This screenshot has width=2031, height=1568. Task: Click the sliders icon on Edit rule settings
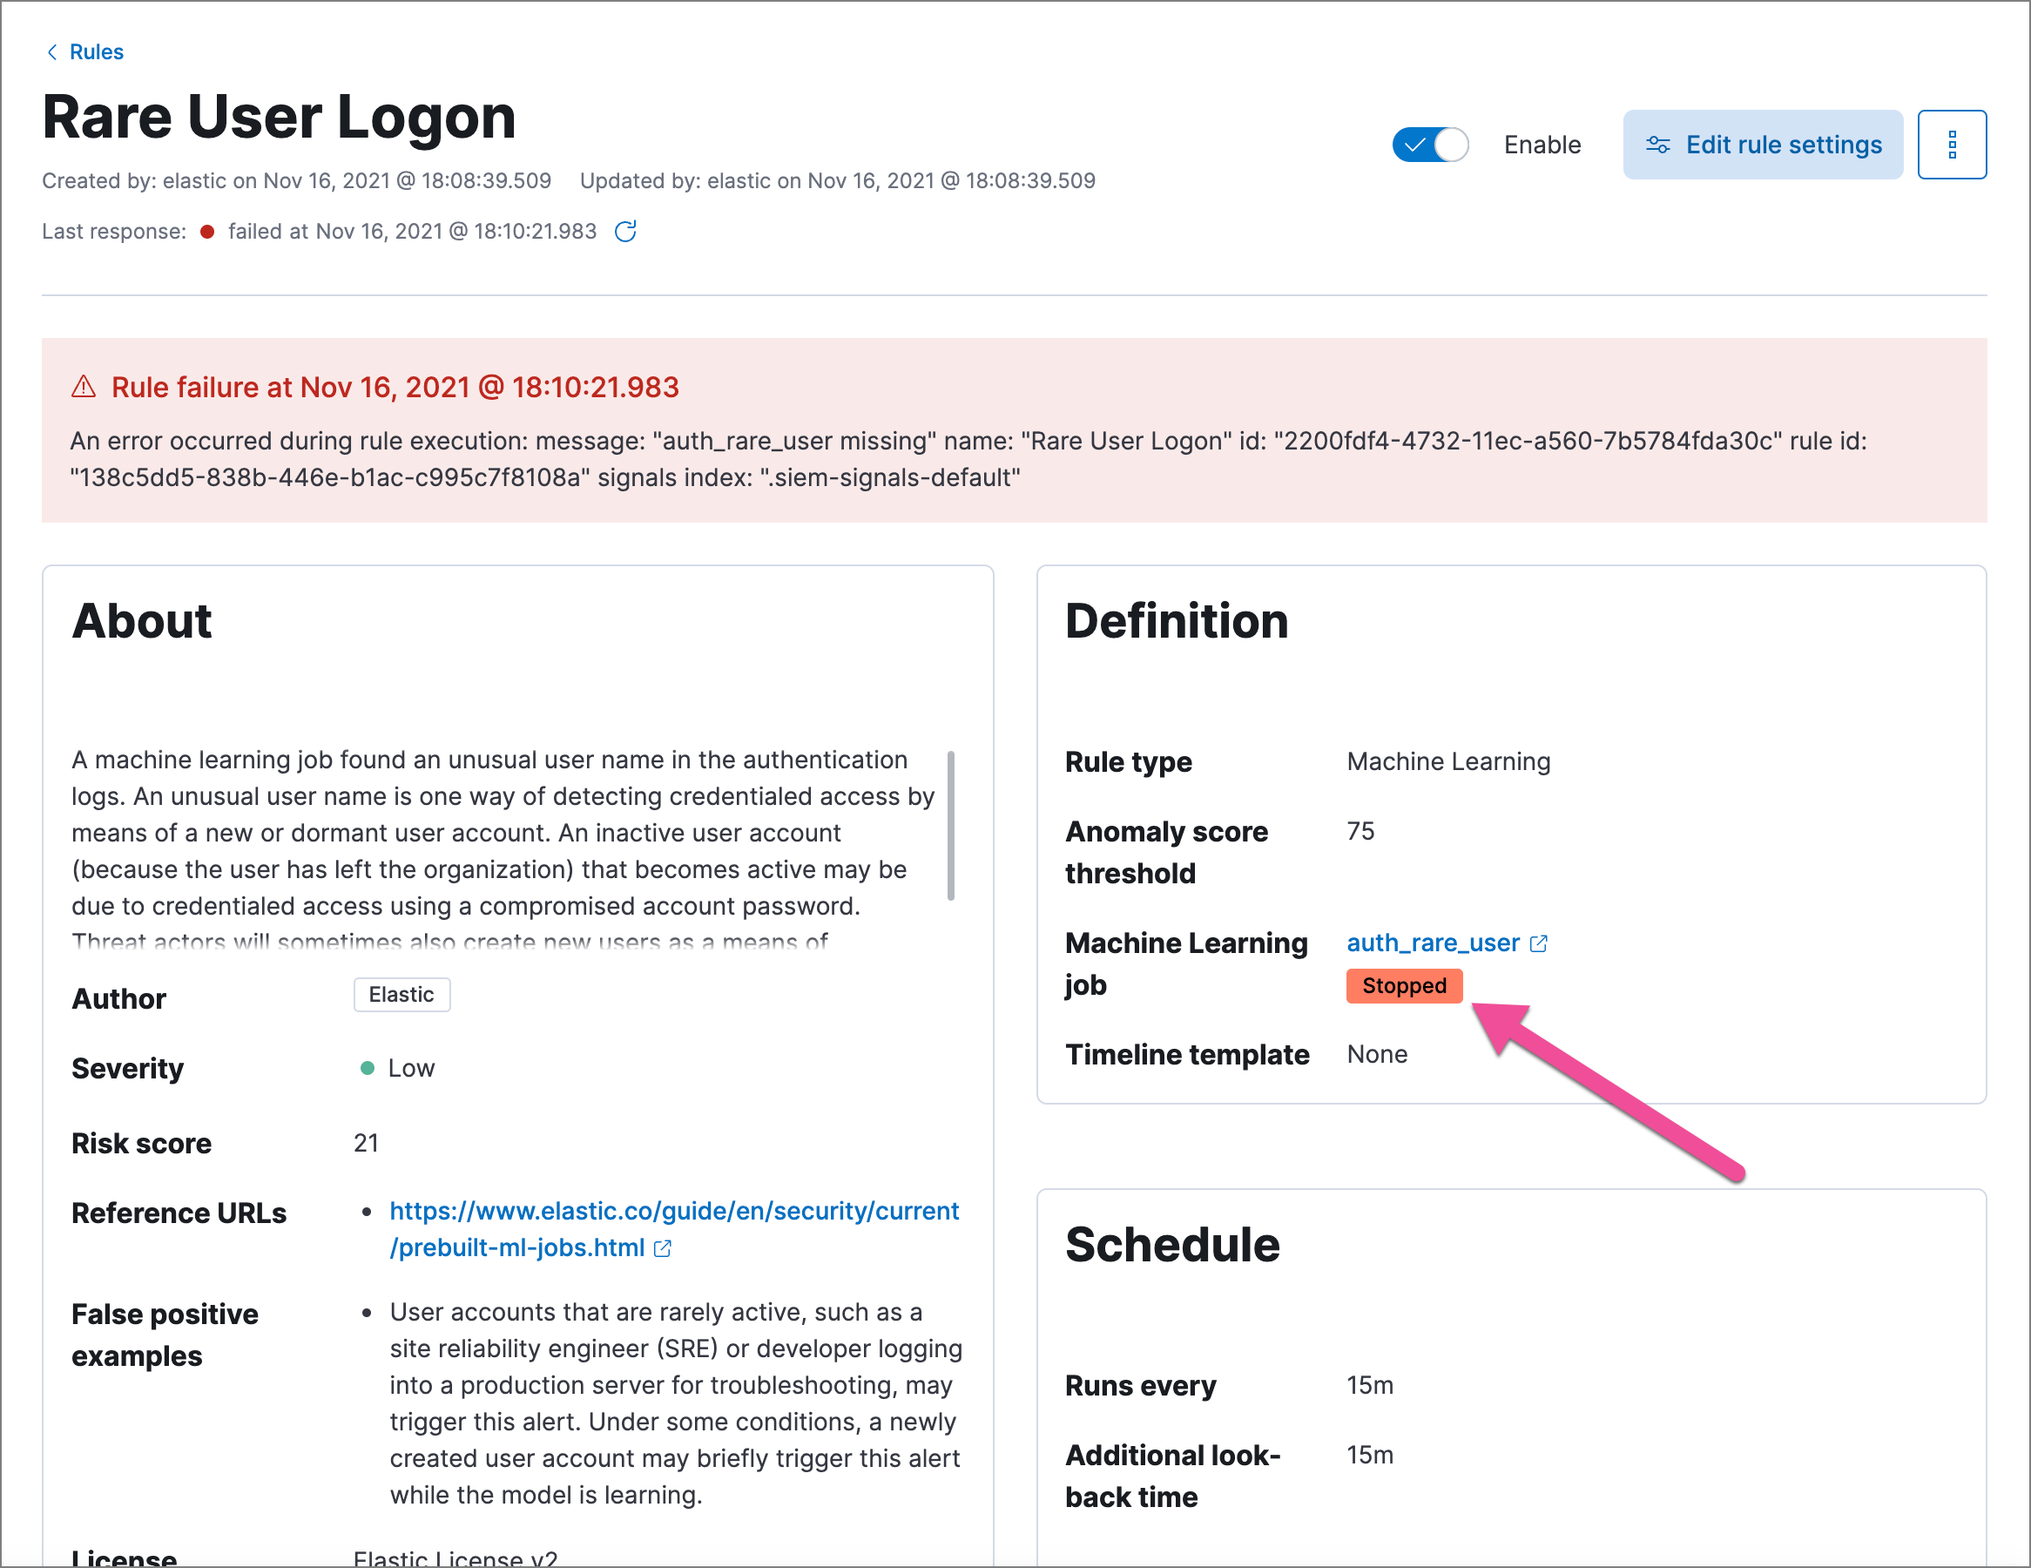click(x=1659, y=144)
